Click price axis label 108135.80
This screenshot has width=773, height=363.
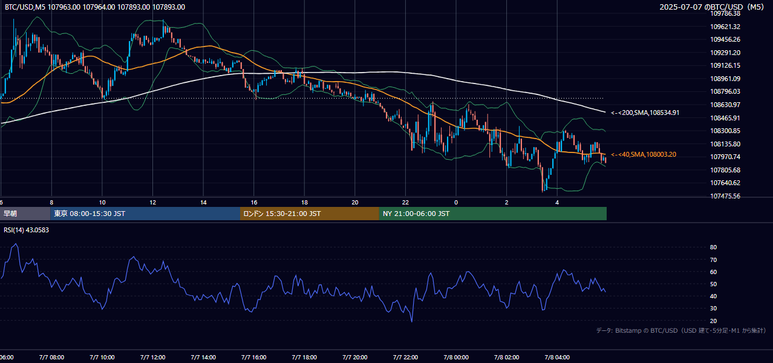[x=725, y=144]
